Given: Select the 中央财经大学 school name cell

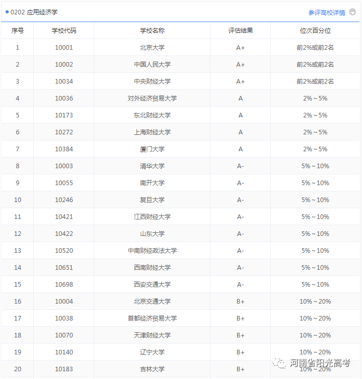Looking at the screenshot, I should pyautogui.click(x=152, y=82).
